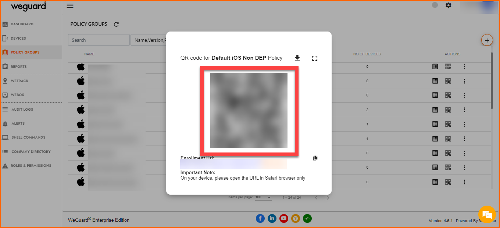Open WeTrack in the sidebar
This screenshot has height=228, width=500.
pos(19,81)
